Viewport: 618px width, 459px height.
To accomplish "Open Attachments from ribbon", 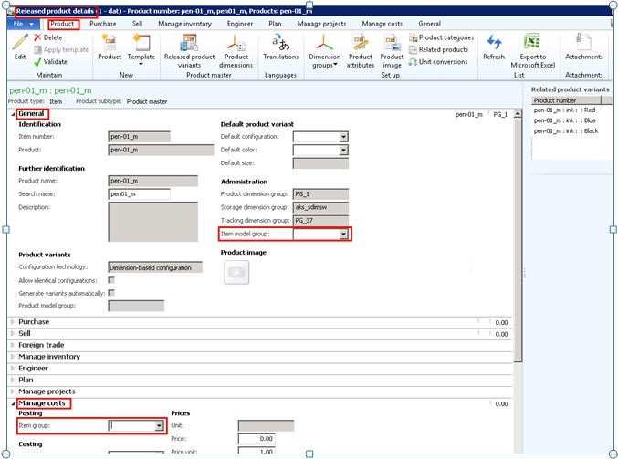I will pyautogui.click(x=583, y=47).
